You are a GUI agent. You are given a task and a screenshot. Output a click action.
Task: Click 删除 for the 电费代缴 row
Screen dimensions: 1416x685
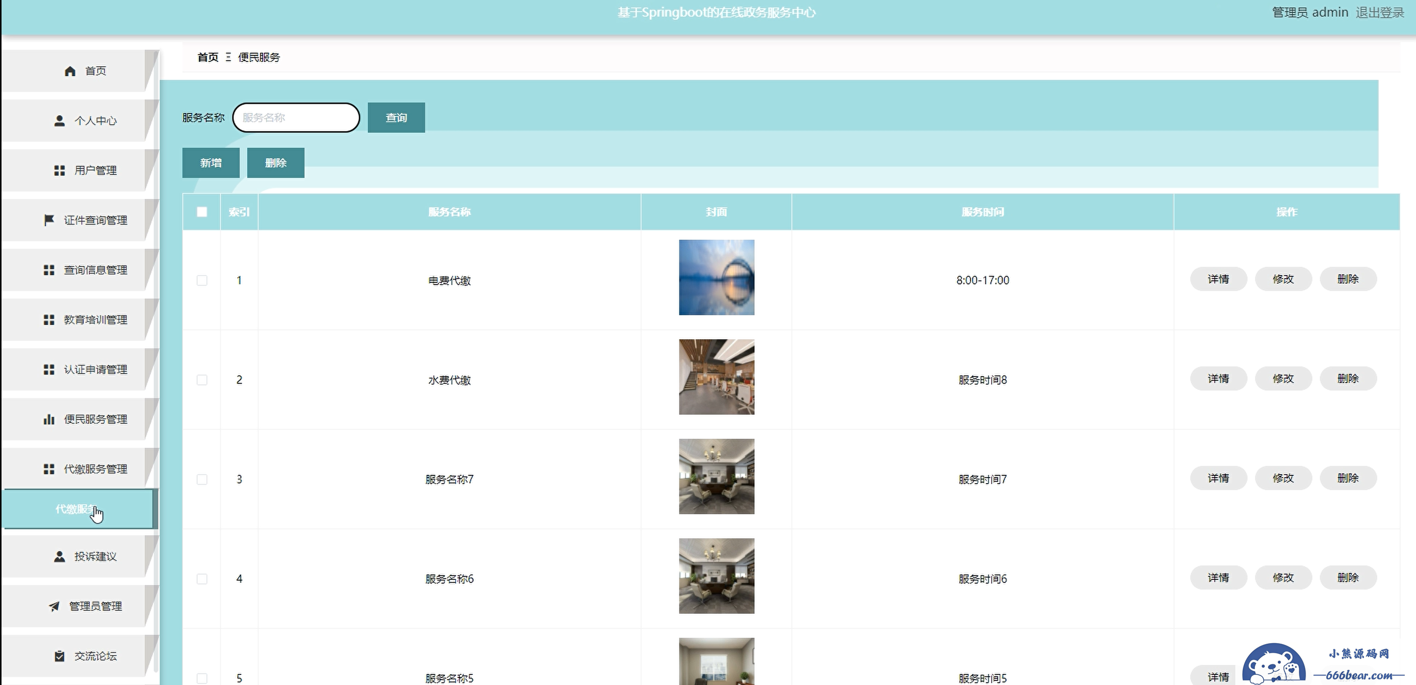tap(1348, 279)
